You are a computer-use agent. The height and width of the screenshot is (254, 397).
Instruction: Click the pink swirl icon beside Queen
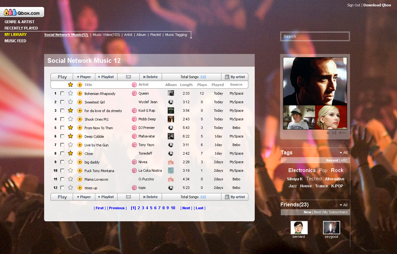click(x=134, y=93)
